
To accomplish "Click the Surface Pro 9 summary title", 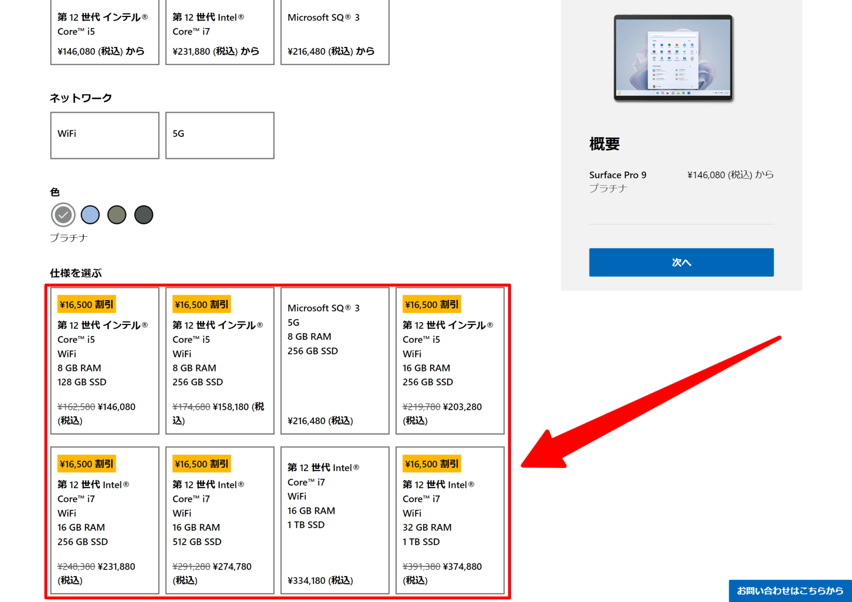I will click(618, 175).
